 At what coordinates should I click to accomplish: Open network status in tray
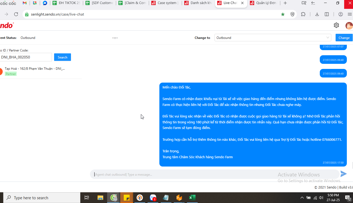point(315,198)
